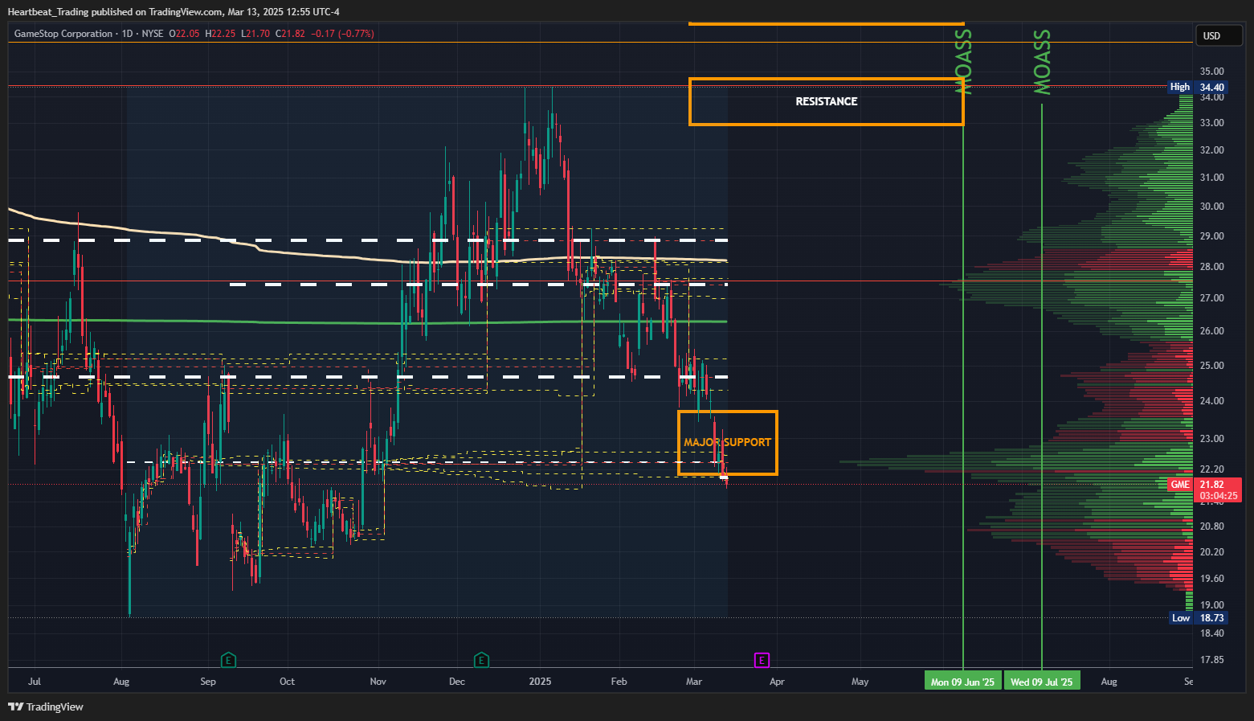Click the 26.00 price axis label

click(1212, 331)
